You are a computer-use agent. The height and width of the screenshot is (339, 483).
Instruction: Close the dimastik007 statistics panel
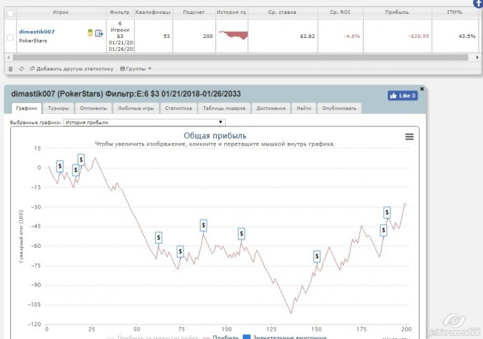click(422, 89)
